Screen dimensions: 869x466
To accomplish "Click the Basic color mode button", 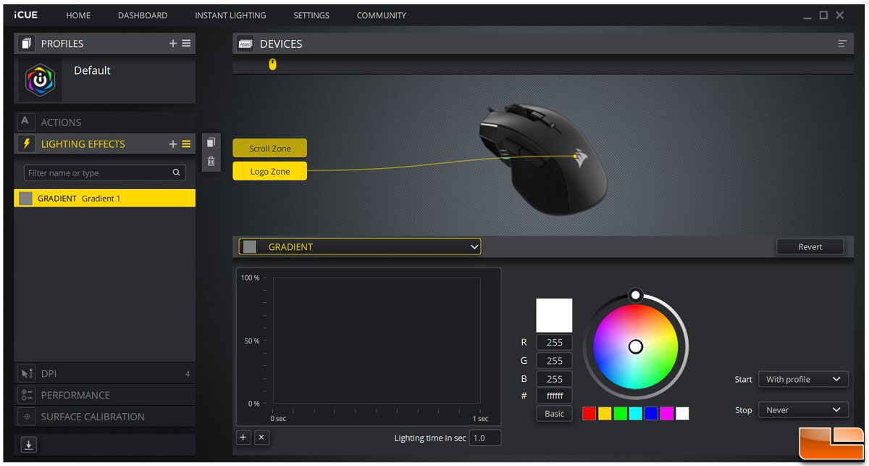I will (555, 414).
